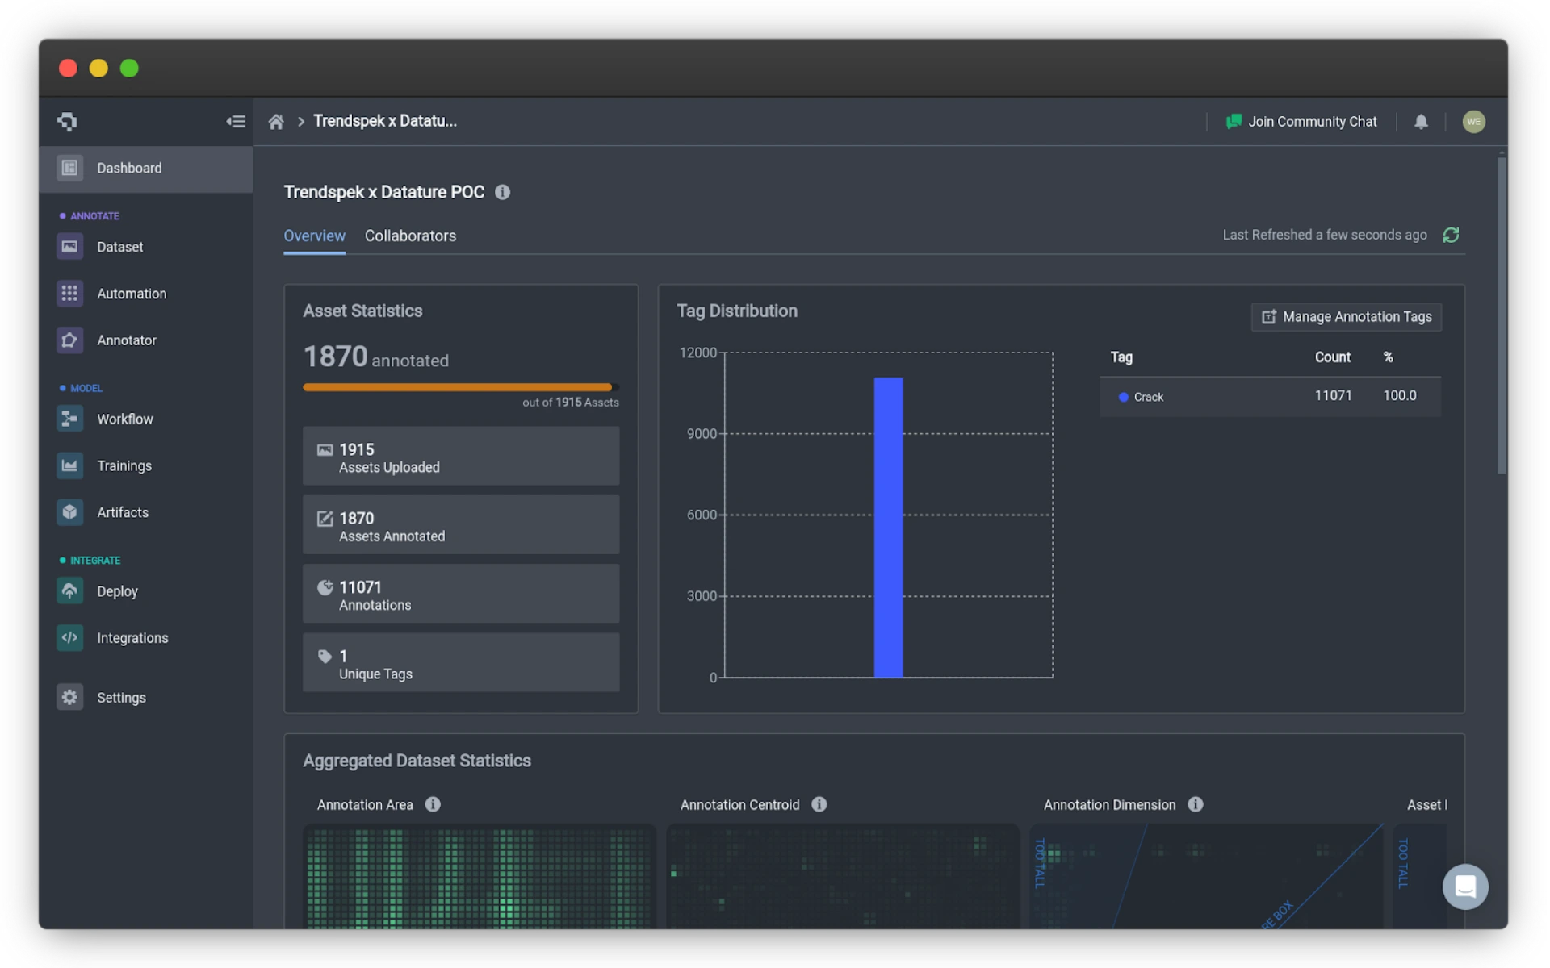1550x968 pixels.
Task: Click the Annotation Area heatmap thumbnail
Action: (479, 877)
